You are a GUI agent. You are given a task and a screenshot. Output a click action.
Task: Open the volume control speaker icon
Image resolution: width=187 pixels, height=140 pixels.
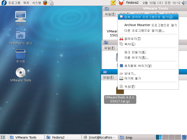pos(184,3)
